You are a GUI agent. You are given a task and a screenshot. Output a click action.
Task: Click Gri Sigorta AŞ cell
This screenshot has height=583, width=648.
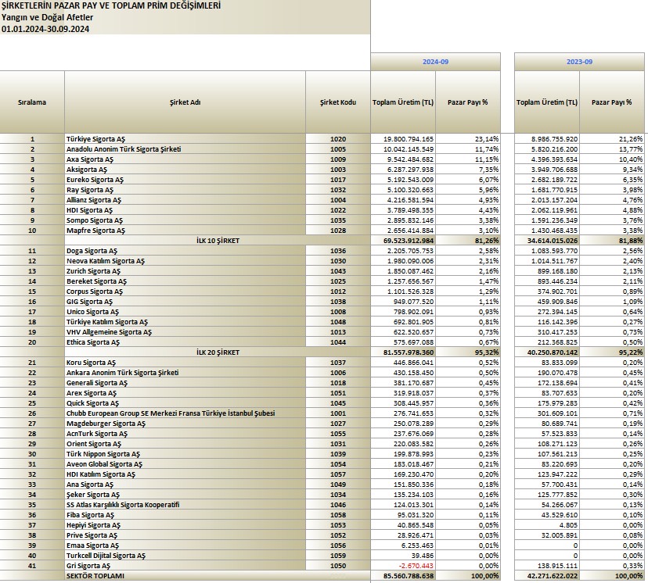point(185,566)
